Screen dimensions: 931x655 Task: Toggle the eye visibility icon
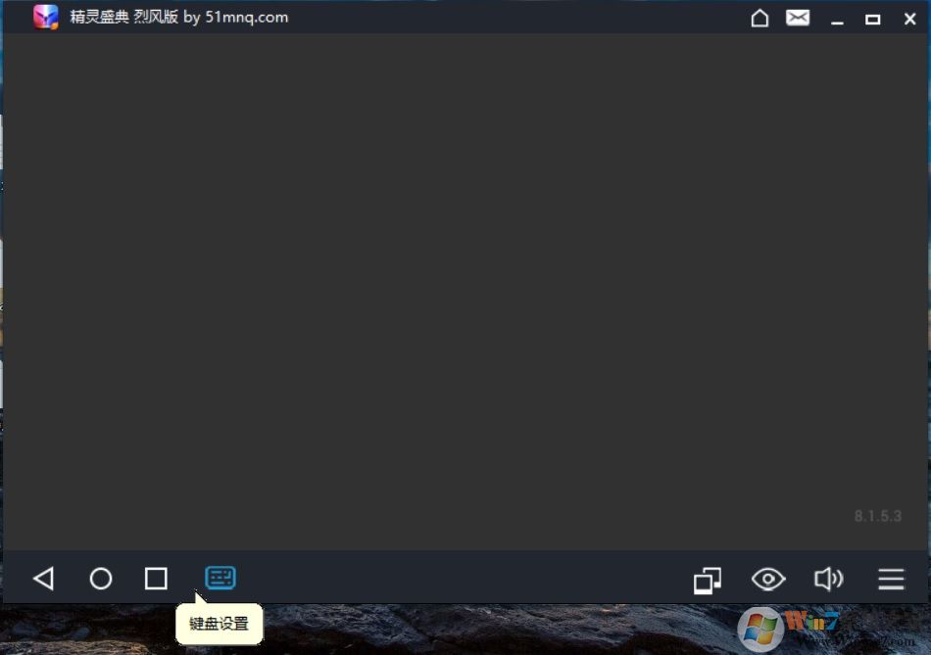(768, 579)
